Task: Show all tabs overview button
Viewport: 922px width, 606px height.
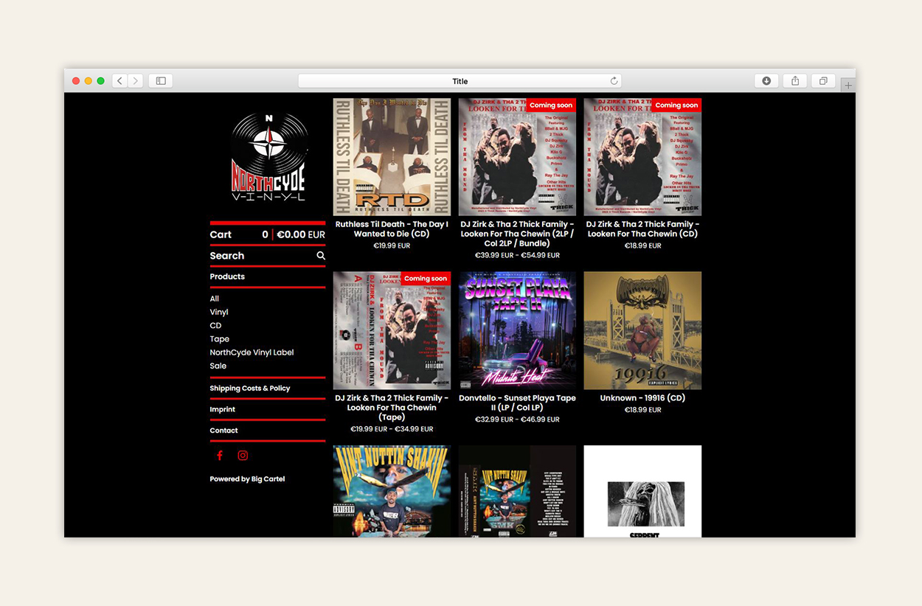Action: point(823,81)
